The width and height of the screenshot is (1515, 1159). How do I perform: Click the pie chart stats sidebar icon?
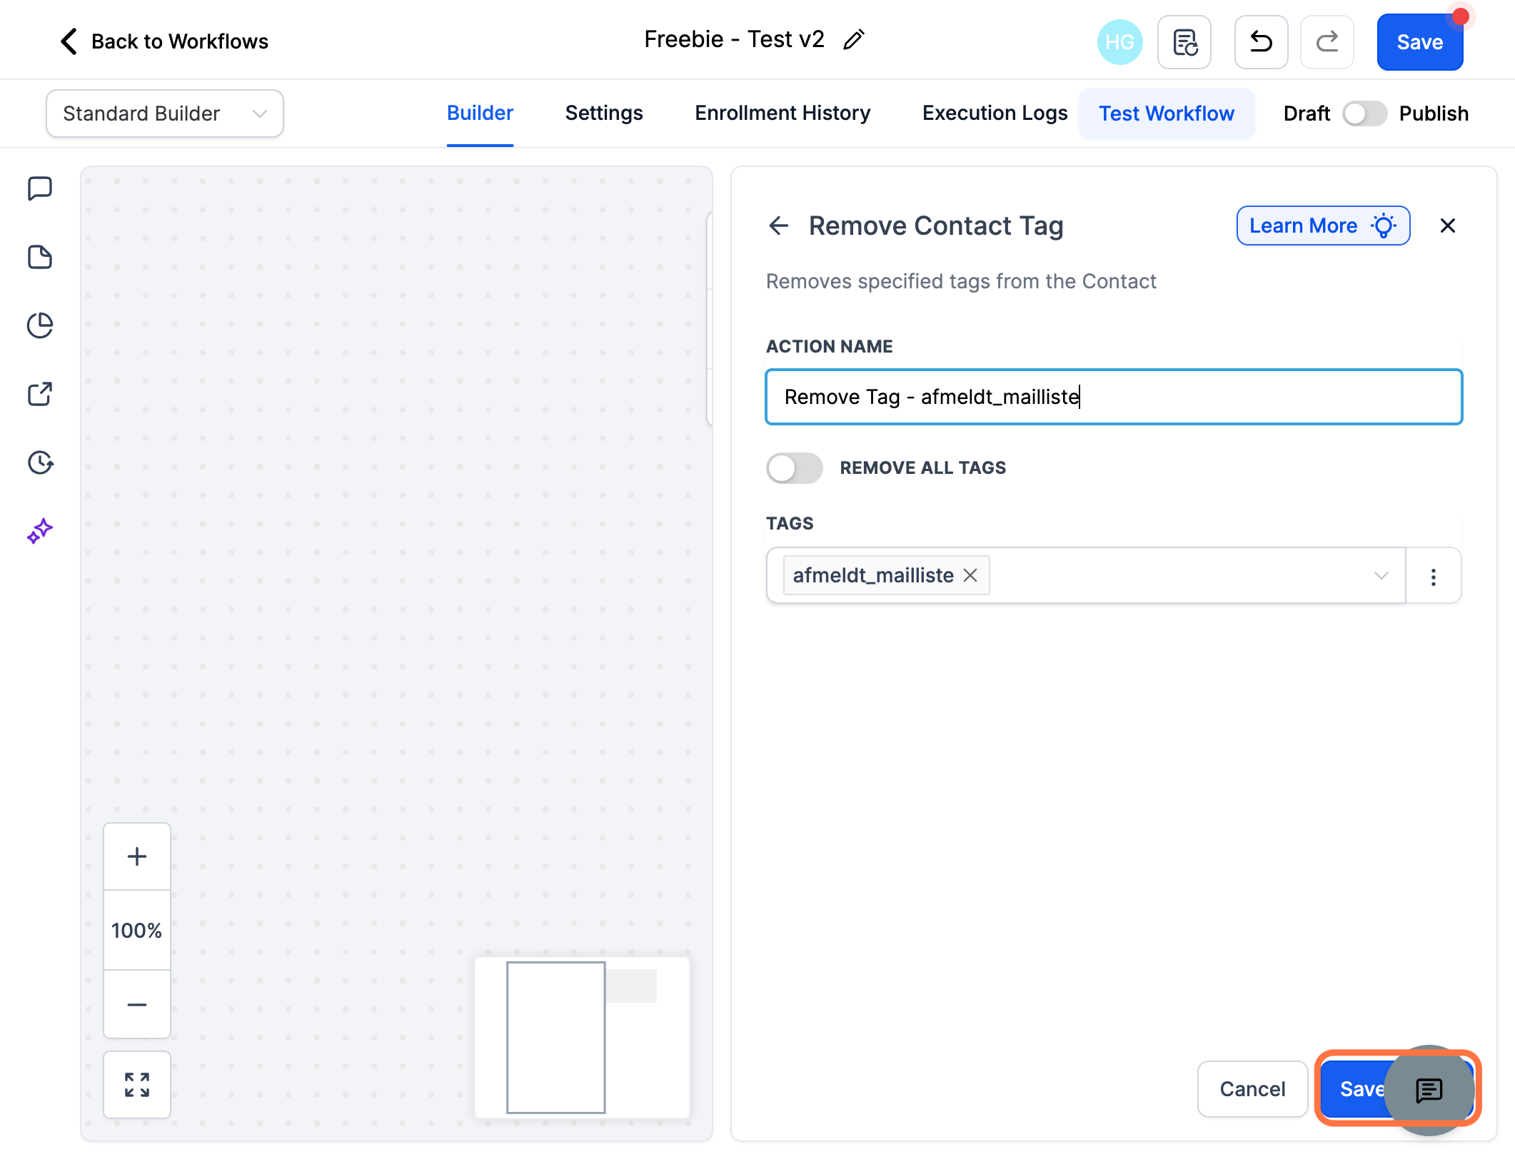[x=40, y=325]
